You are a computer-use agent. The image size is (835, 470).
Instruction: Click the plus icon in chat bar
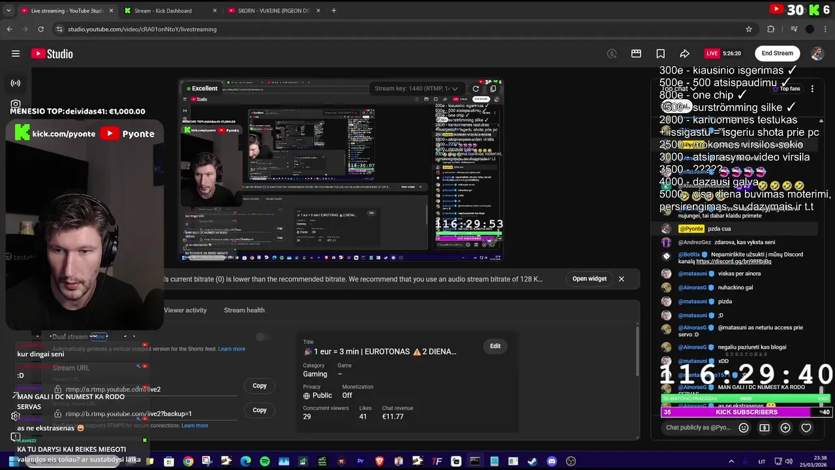pos(785,428)
